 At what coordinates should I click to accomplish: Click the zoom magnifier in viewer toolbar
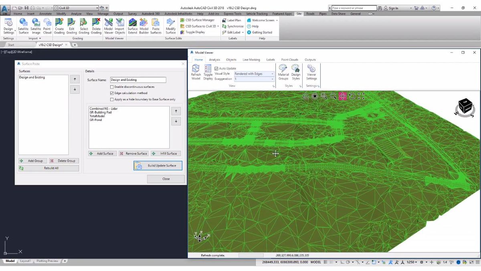point(333,96)
